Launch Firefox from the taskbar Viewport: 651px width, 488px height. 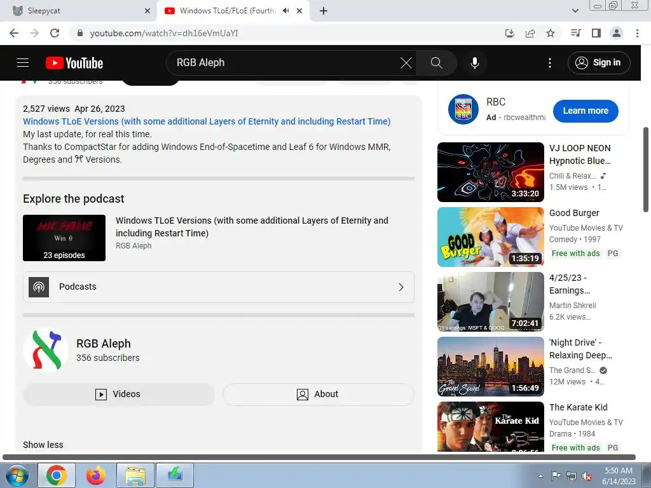(96, 475)
